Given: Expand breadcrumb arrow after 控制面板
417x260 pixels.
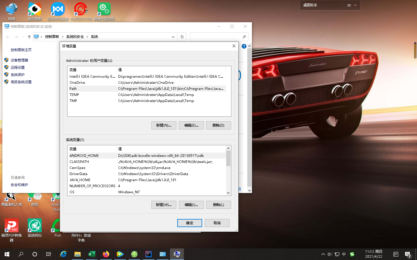Looking at the screenshot, I should click(63, 37).
